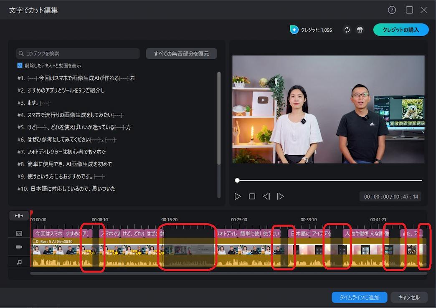Step forward one frame

281,196
